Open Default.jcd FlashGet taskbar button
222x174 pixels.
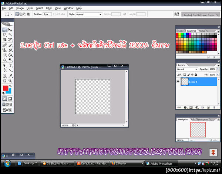[x=92, y=164]
